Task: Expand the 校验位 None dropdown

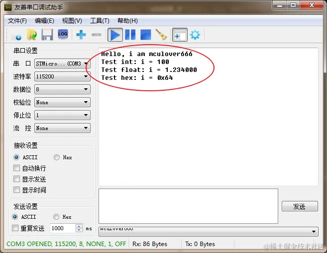Action: coord(62,102)
